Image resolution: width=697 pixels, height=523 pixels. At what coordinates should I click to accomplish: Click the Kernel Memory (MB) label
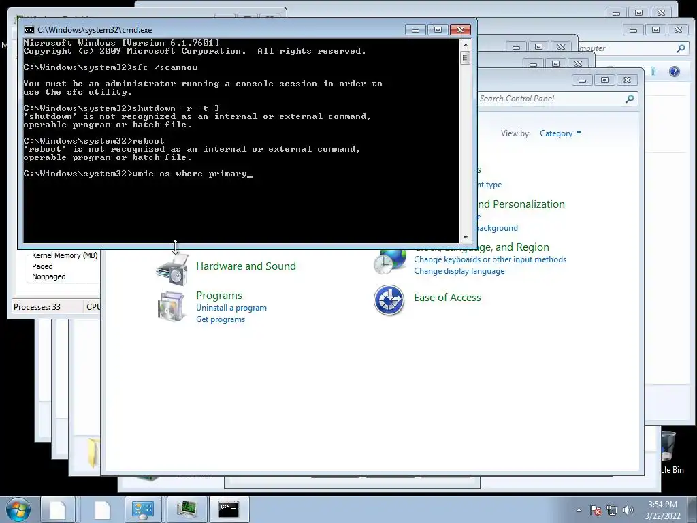(x=65, y=255)
